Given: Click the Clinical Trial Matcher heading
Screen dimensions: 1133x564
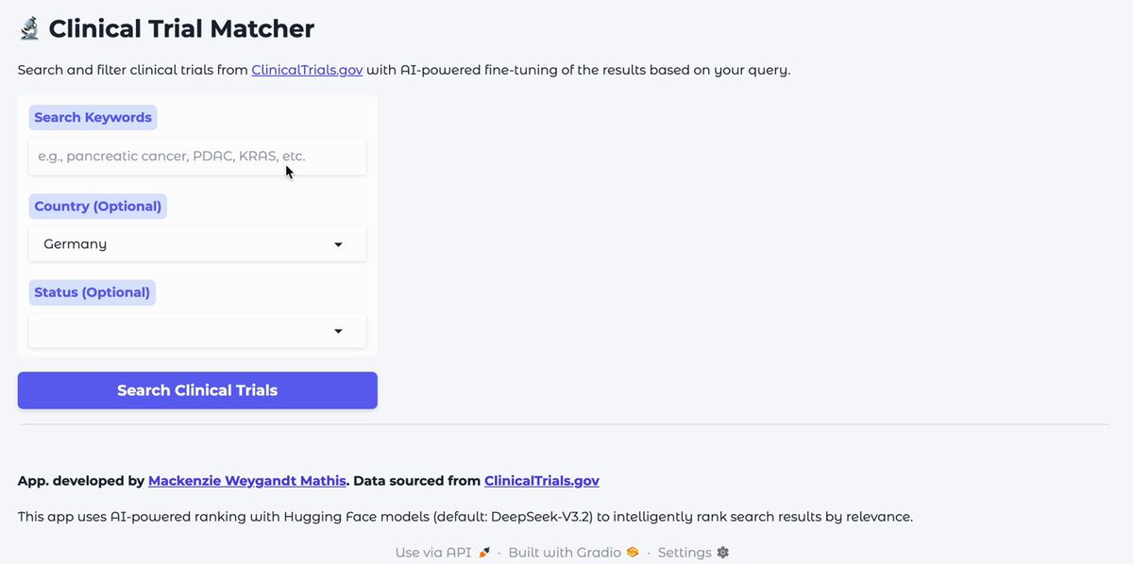Looking at the screenshot, I should click(x=181, y=28).
